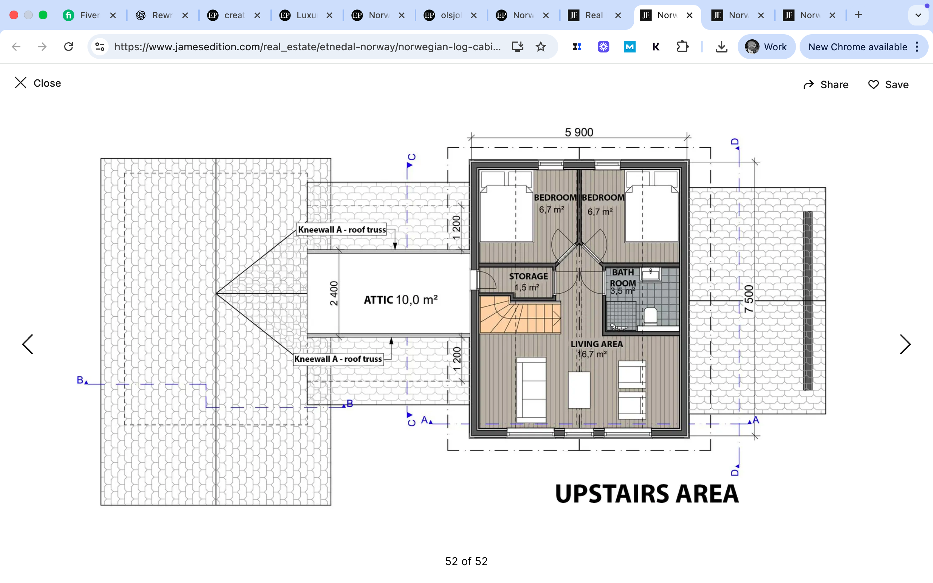Open the Work profile menu
Viewport: 933px width, 583px height.
tap(766, 47)
